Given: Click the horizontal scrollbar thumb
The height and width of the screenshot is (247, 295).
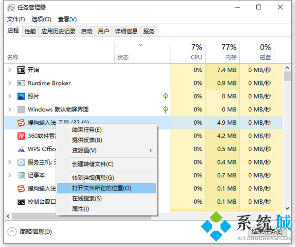Looking at the screenshot, I should [82, 216].
